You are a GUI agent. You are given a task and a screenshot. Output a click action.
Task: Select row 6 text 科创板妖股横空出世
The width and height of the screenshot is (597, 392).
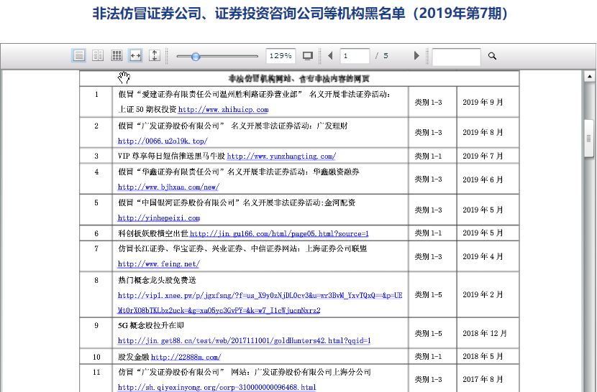(153, 233)
